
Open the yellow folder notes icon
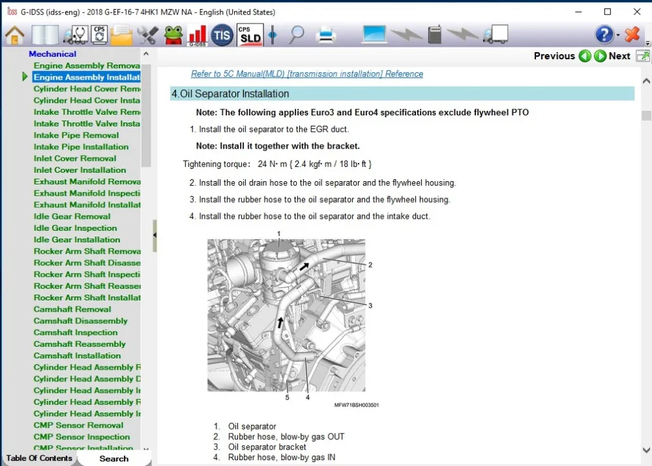tap(121, 35)
